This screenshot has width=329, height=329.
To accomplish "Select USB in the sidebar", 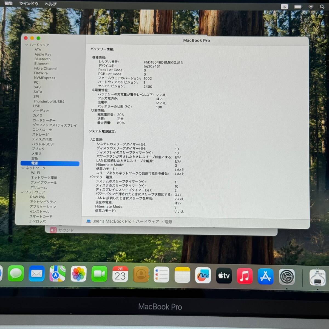I will click(x=37, y=106).
